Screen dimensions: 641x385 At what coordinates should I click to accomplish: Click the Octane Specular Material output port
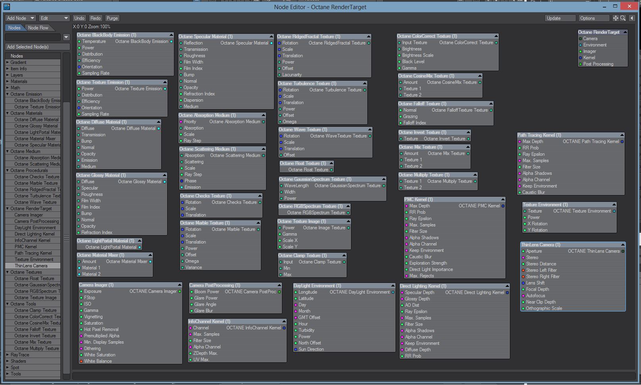point(272,43)
